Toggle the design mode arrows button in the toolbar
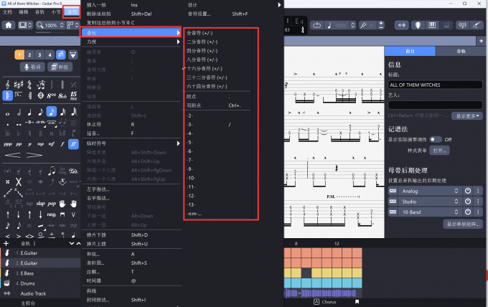 point(402,25)
